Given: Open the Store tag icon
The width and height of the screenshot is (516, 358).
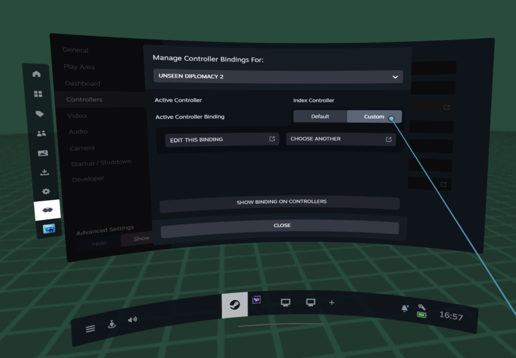Looking at the screenshot, I should pos(40,114).
